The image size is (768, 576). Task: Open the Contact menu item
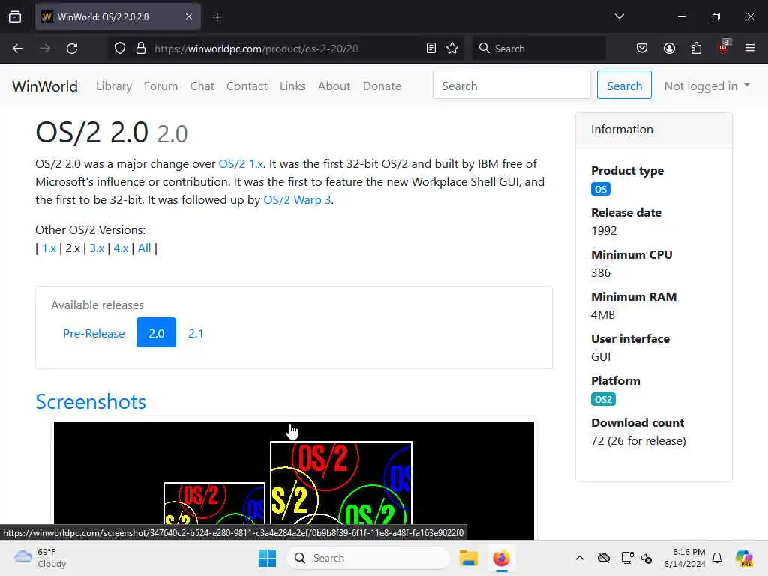pos(247,85)
